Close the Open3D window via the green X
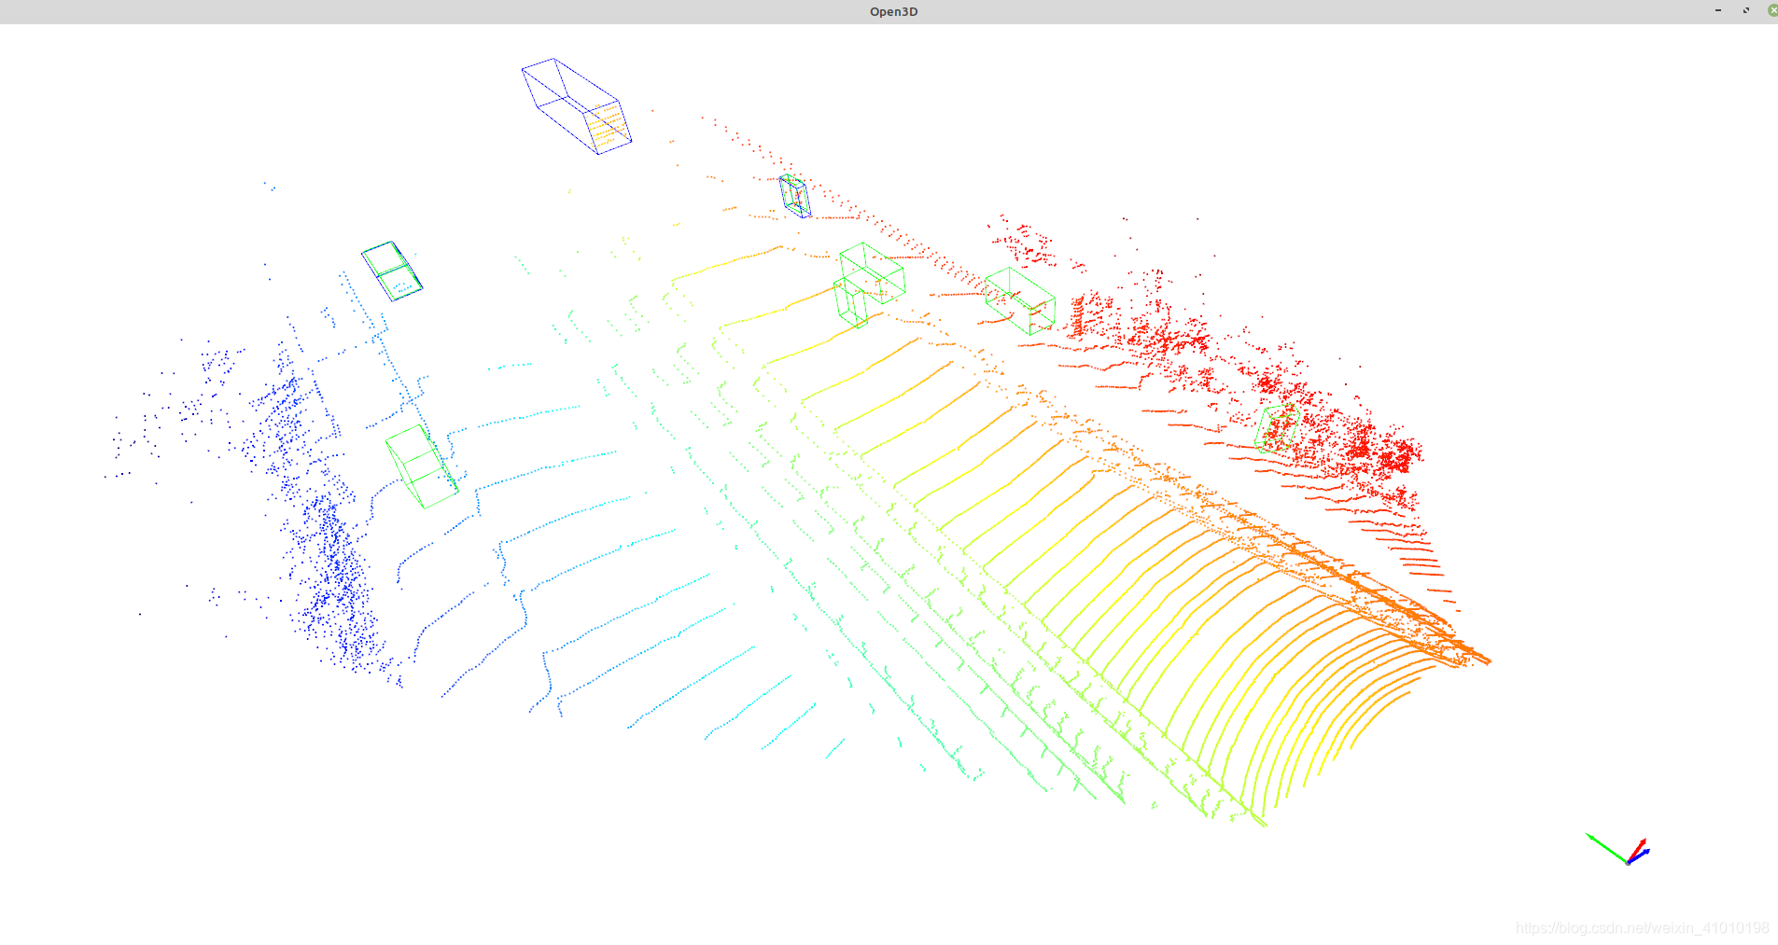This screenshot has height=945, width=1778. tap(1772, 10)
